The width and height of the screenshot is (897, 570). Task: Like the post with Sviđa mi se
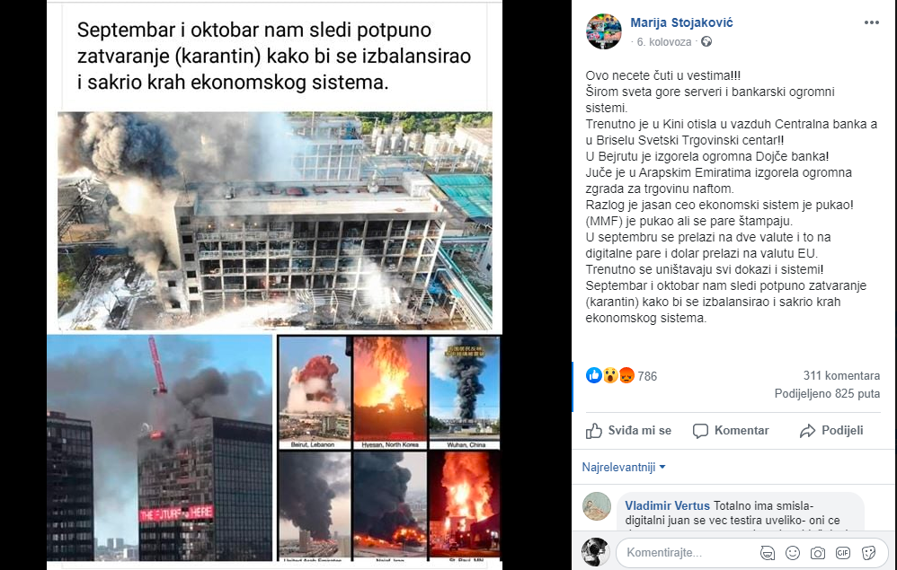coord(628,431)
